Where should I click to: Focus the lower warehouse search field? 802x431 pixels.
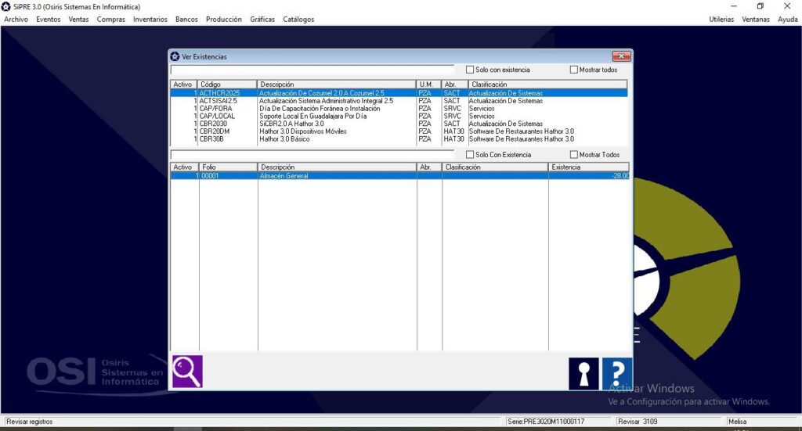click(312, 154)
